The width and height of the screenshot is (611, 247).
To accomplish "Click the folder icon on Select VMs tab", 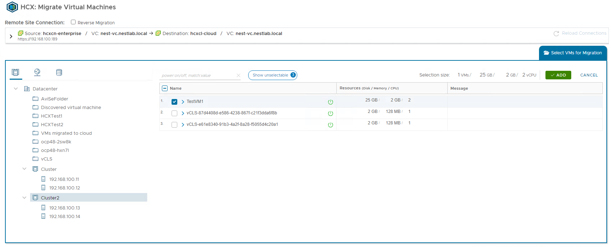I will [x=546, y=53].
